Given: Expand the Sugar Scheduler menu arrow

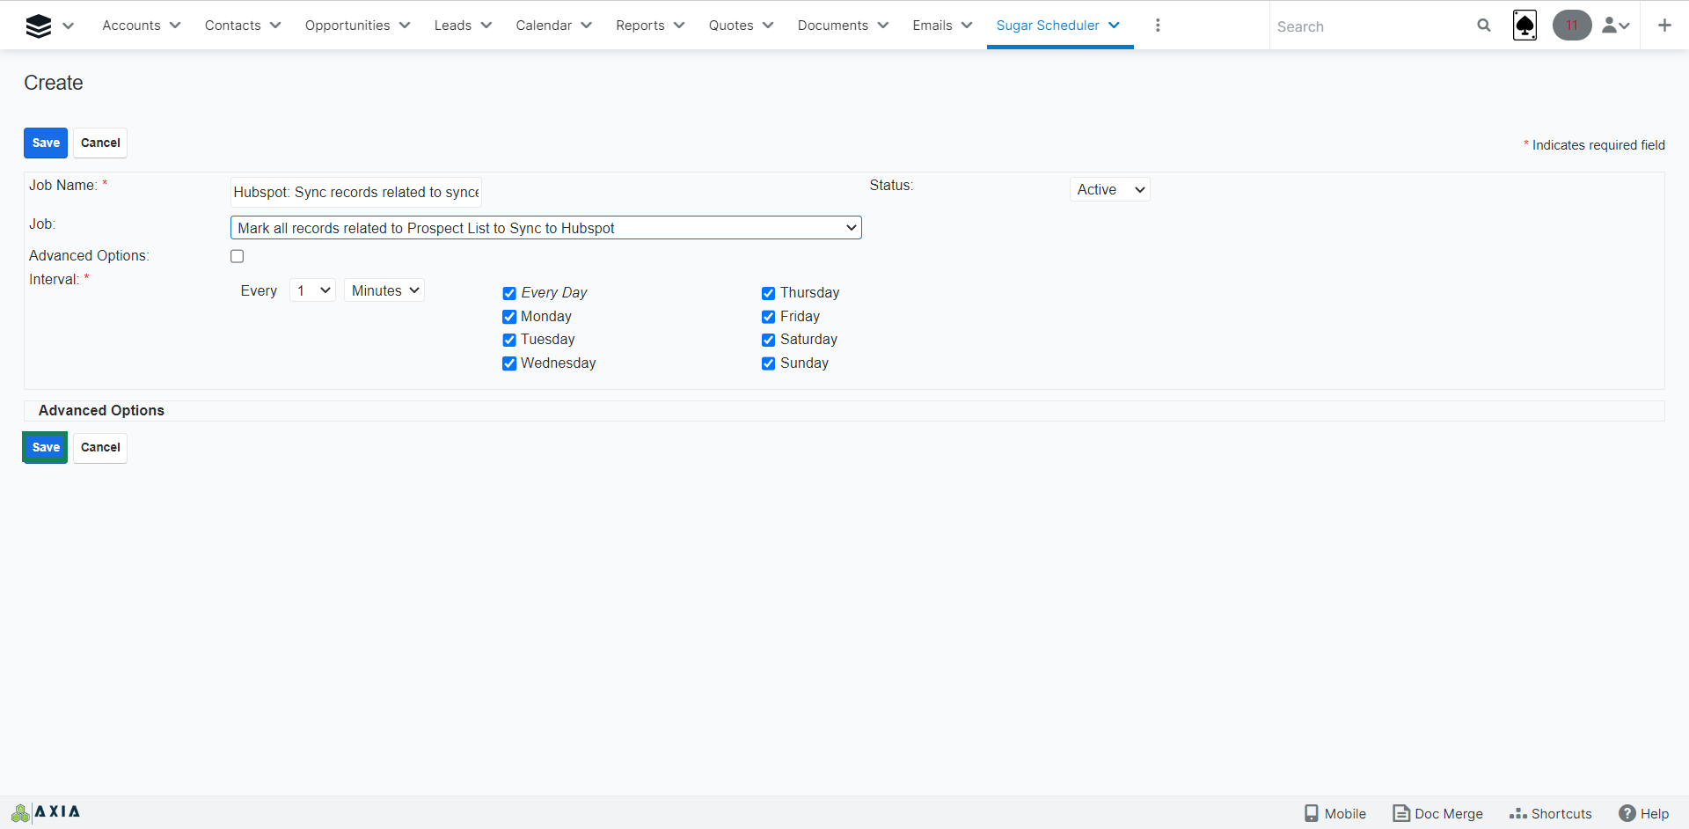Looking at the screenshot, I should click(1115, 26).
